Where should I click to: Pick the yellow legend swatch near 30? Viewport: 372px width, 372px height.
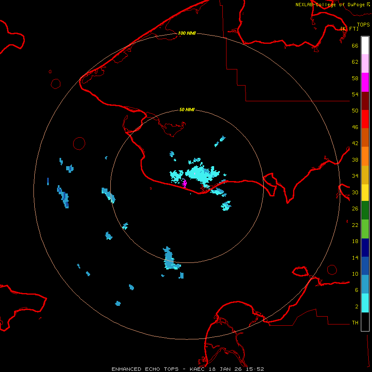point(365,193)
